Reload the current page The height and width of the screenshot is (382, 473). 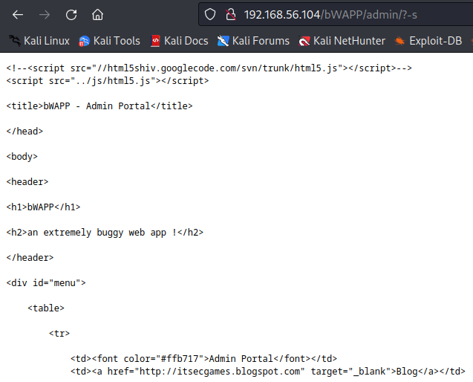pos(71,15)
